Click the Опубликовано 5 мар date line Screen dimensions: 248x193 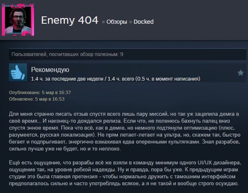40,92
